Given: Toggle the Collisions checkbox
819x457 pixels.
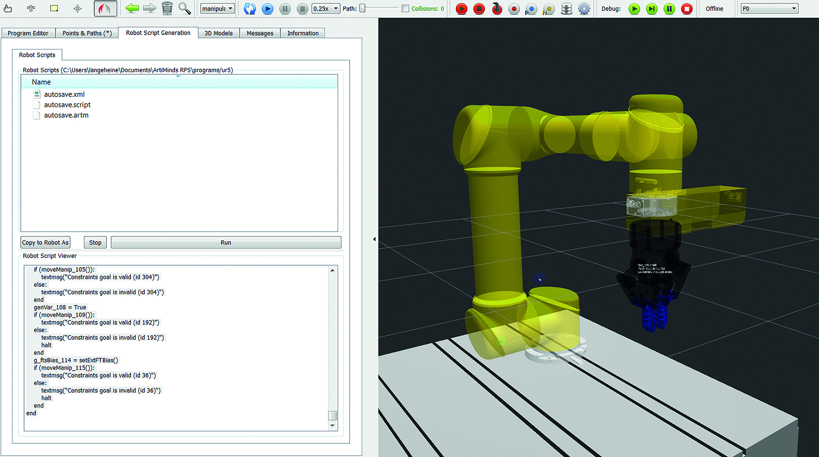Looking at the screenshot, I should pyautogui.click(x=405, y=9).
